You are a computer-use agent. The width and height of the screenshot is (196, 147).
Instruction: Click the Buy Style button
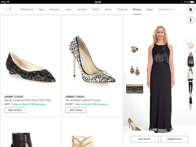pos(145,139)
